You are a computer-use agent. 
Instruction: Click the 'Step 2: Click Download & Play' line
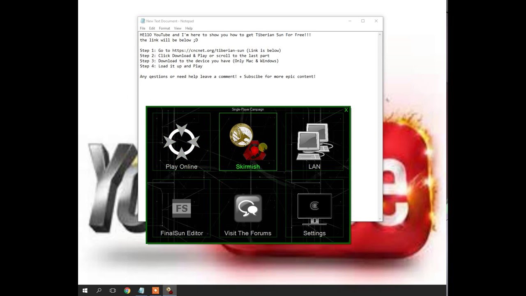click(205, 56)
